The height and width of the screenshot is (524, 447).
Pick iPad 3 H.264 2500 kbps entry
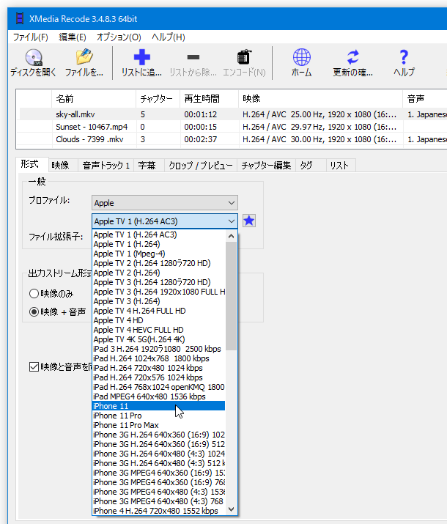[x=159, y=349]
